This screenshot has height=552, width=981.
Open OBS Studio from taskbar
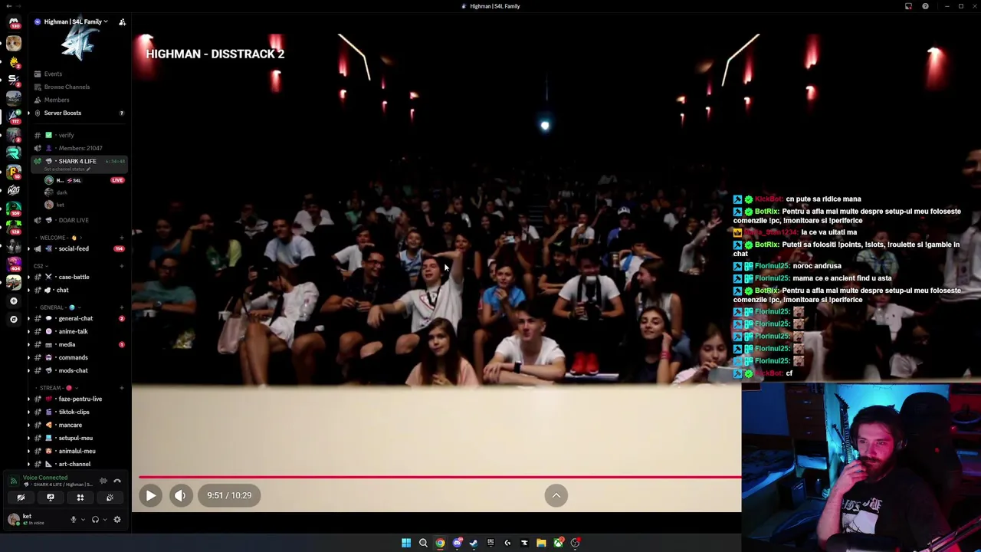pos(575,543)
